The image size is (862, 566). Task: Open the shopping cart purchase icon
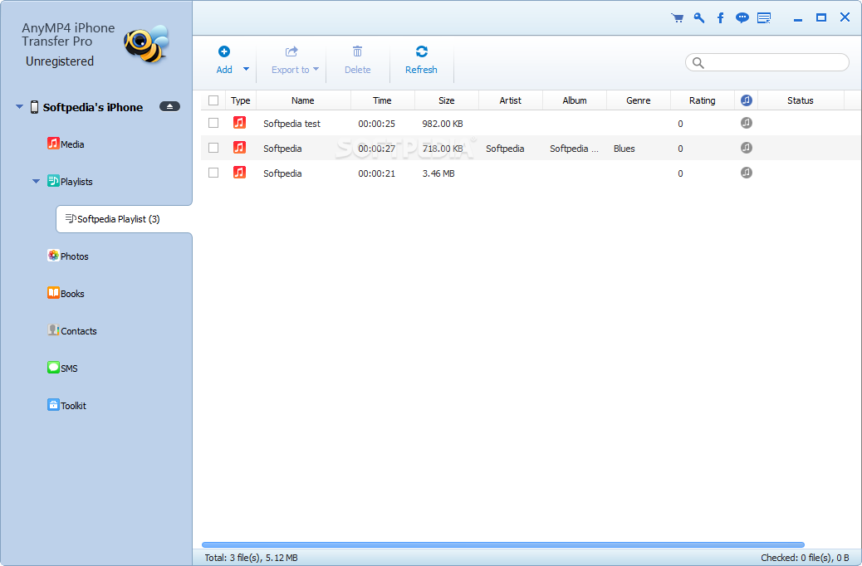point(678,18)
